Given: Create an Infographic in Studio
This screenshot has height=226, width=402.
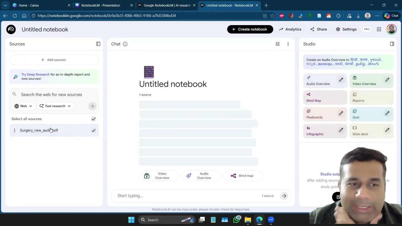Looking at the screenshot, I should [x=325, y=131].
